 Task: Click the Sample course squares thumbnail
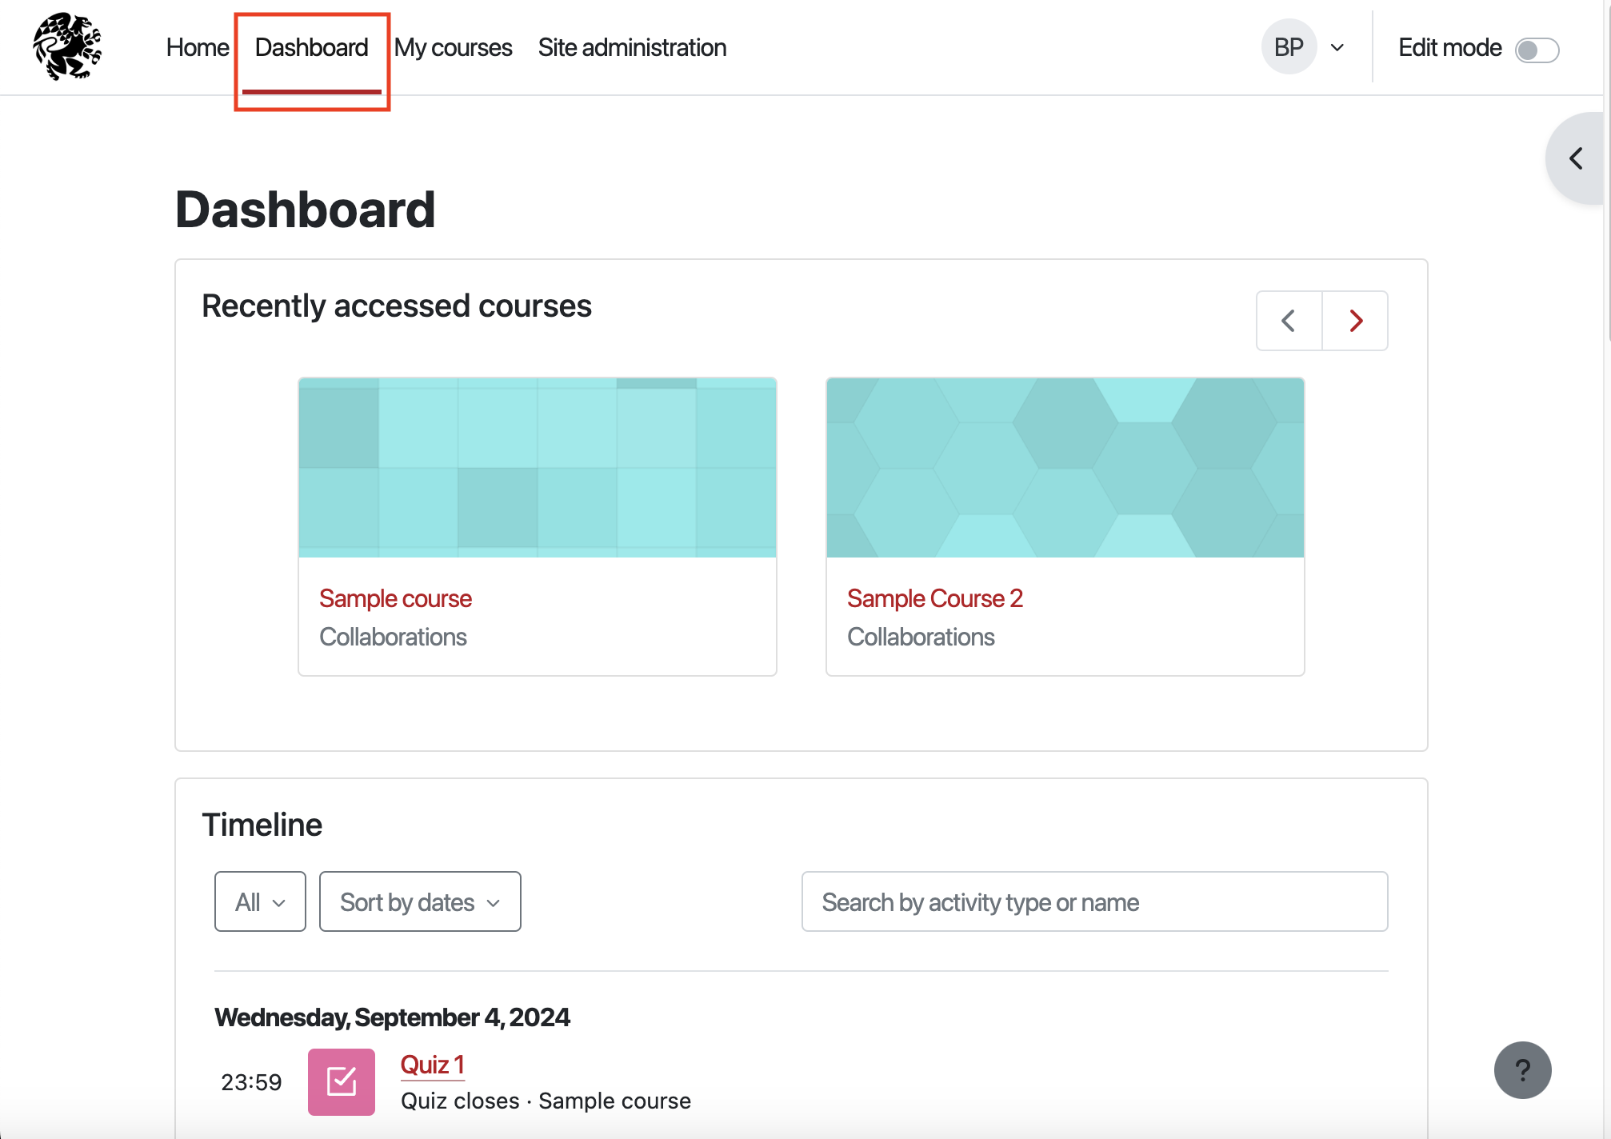[x=537, y=468]
